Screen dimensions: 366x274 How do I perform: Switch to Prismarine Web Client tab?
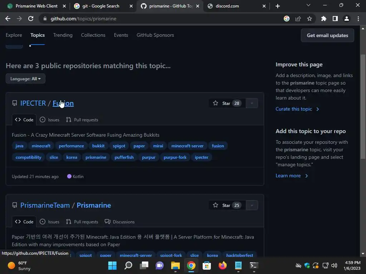tap(36, 6)
